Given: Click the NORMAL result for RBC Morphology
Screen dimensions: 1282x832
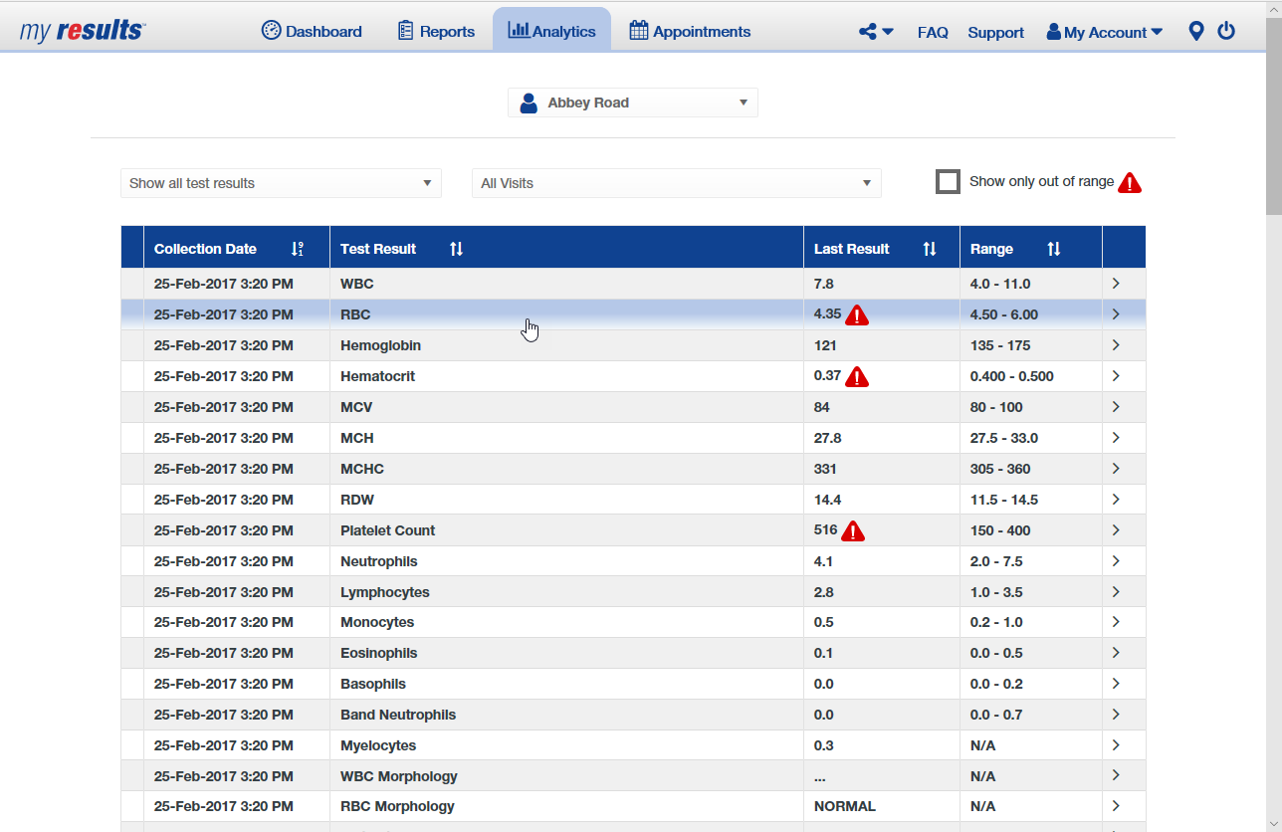Looking at the screenshot, I should pyautogui.click(x=845, y=806).
